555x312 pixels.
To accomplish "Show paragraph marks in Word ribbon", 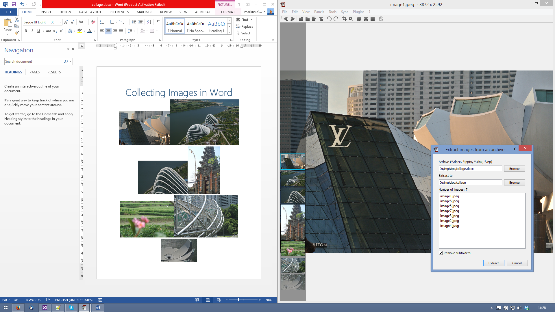I will click(158, 22).
